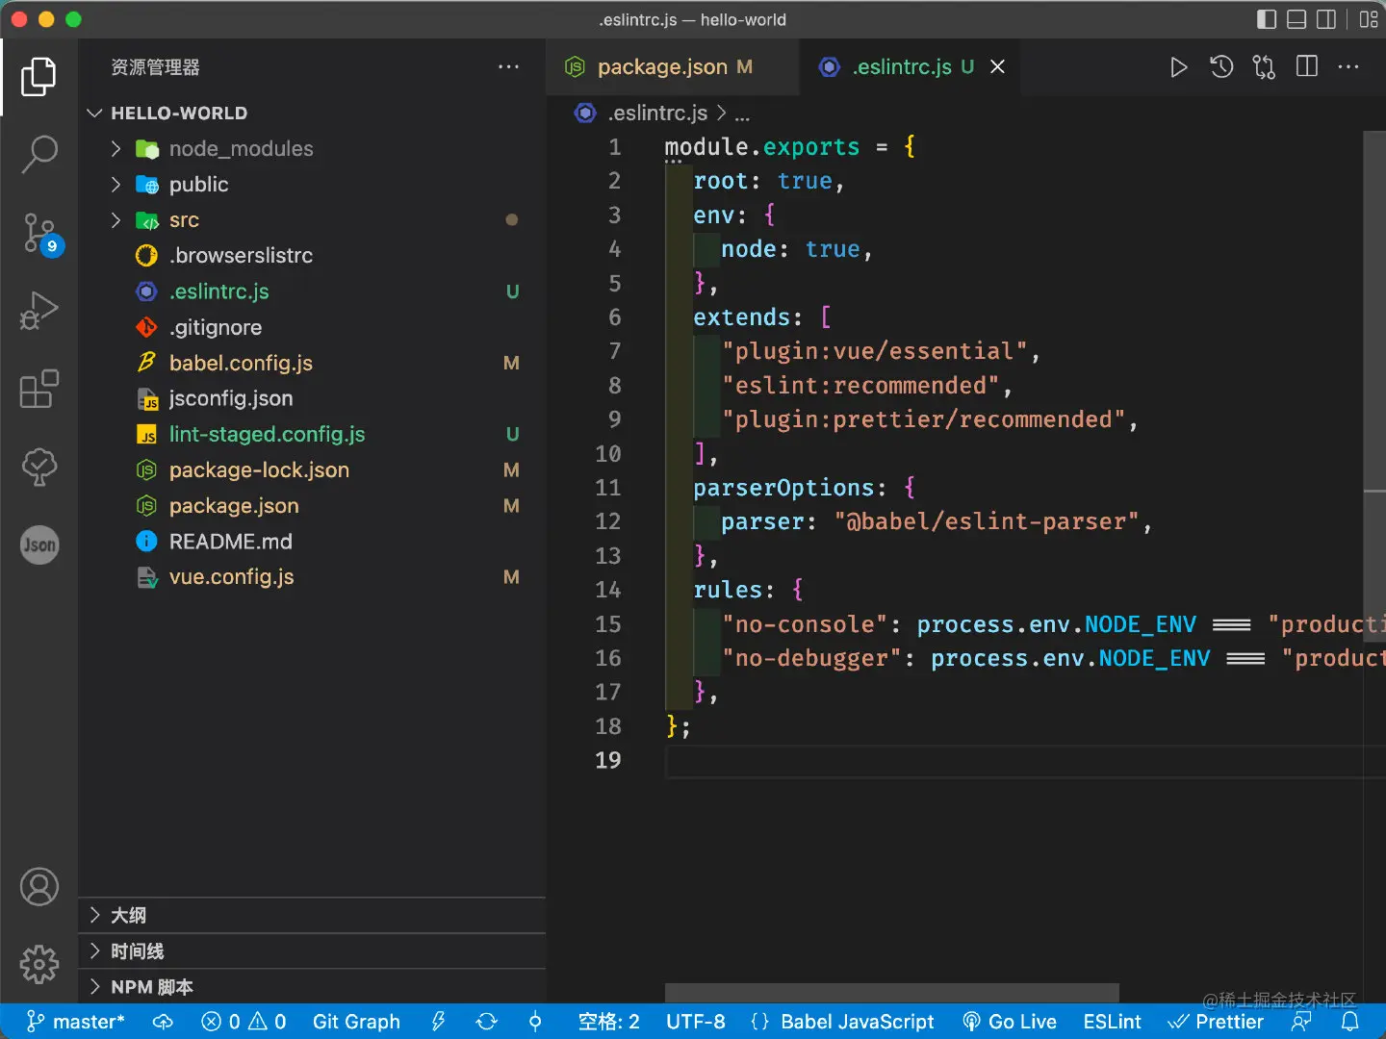Change indentation via 空格: 2

[x=608, y=1022]
